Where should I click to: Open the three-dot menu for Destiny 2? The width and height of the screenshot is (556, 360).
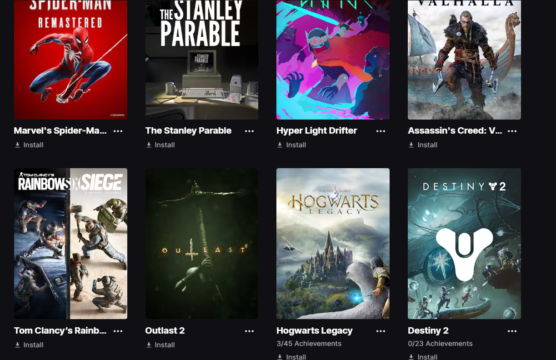(512, 331)
